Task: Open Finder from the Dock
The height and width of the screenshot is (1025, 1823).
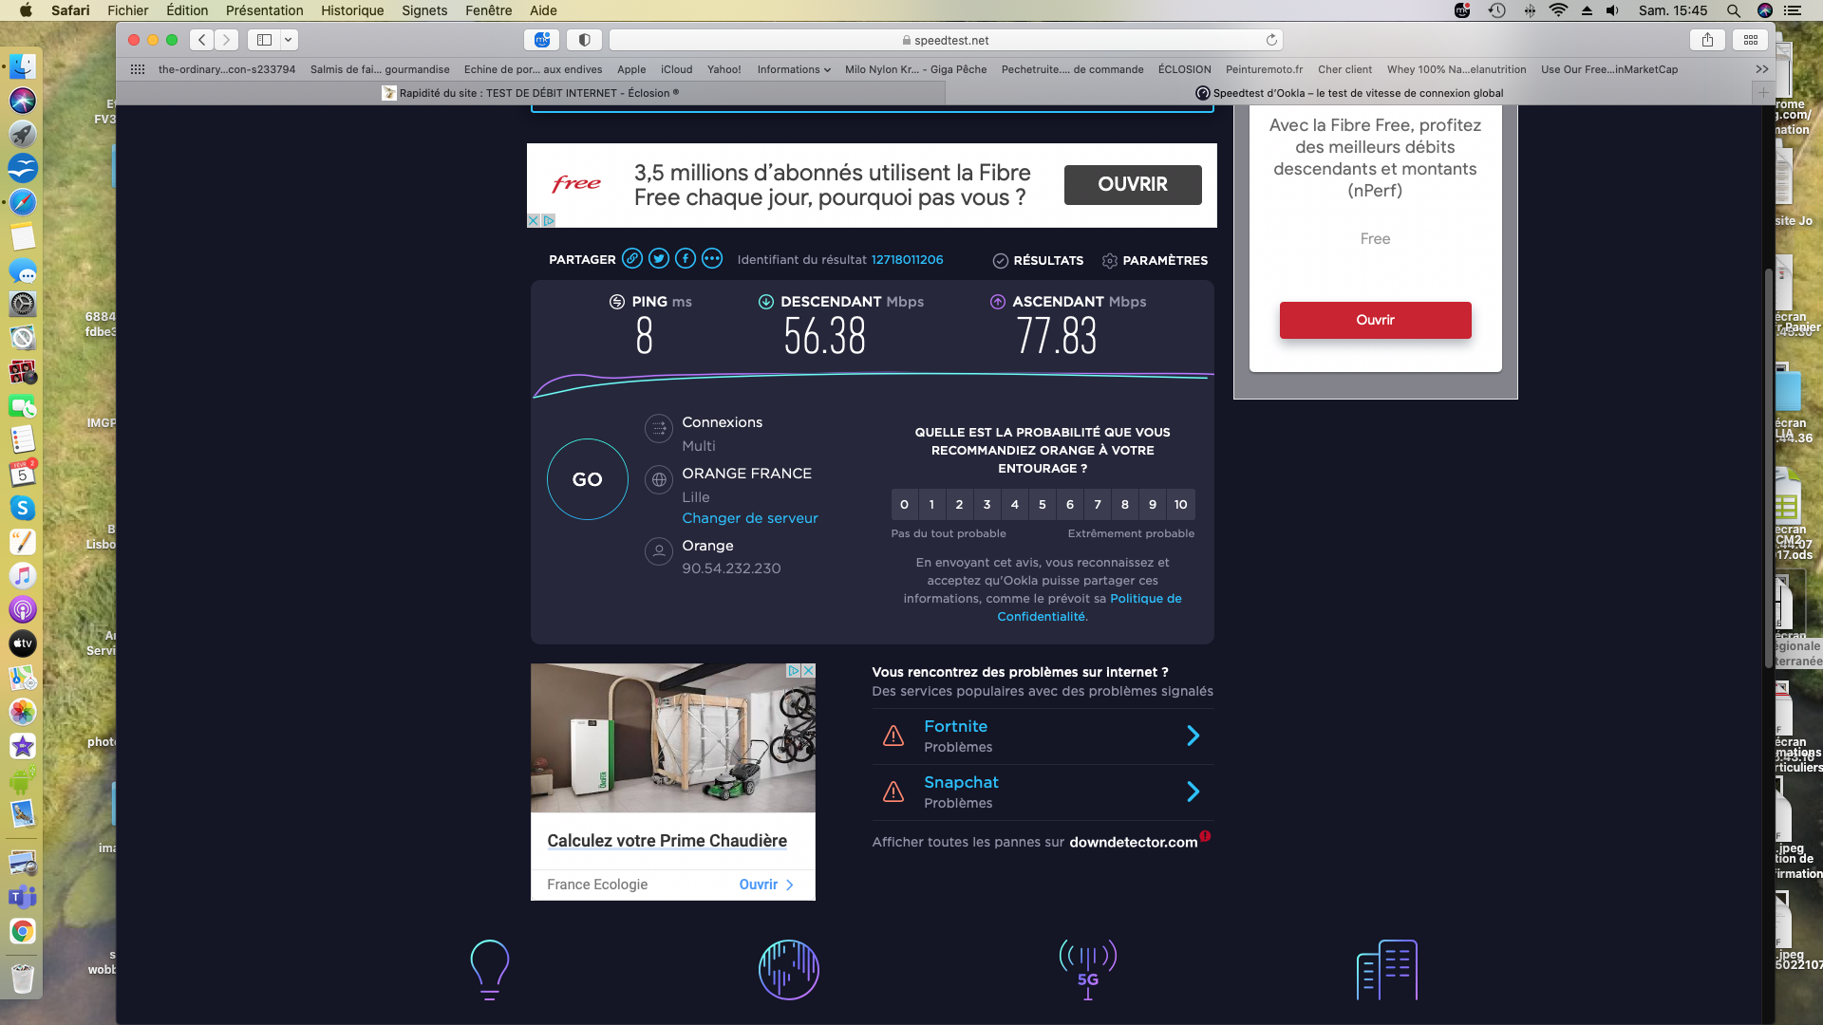Action: 23,66
